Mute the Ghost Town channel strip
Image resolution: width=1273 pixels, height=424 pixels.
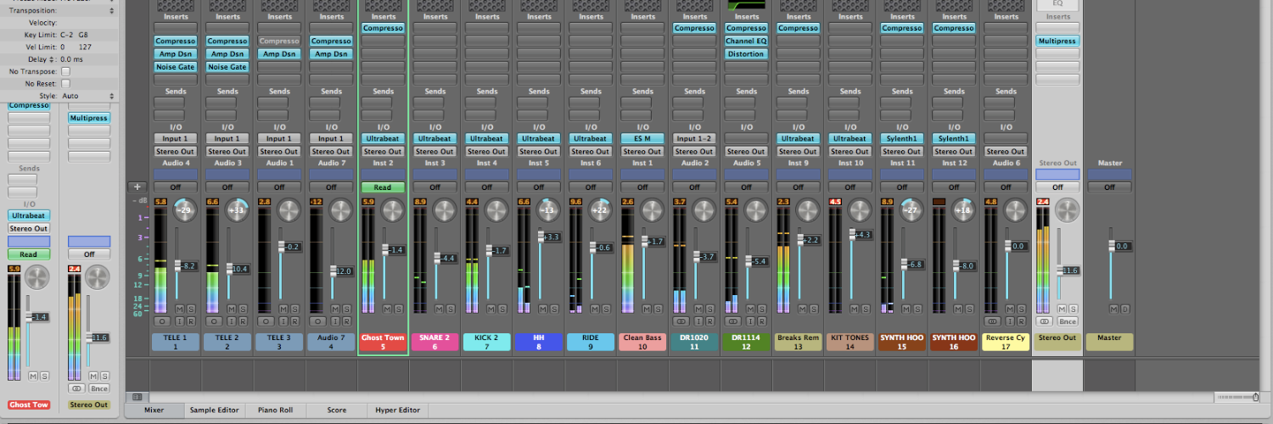click(x=388, y=309)
